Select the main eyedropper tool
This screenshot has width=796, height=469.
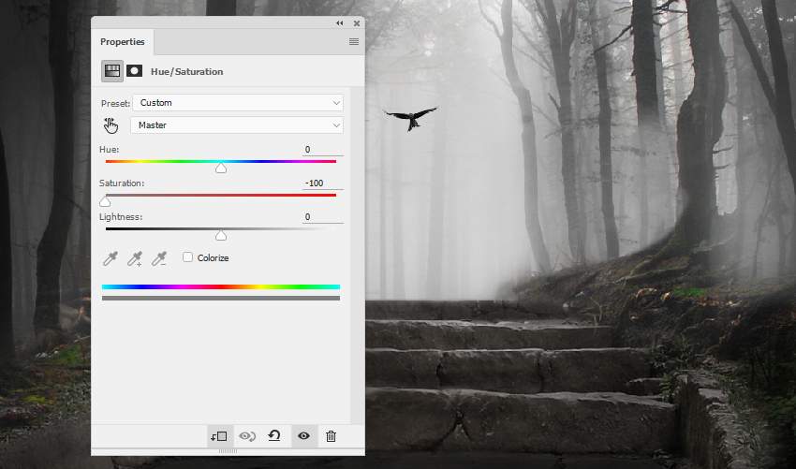pyautogui.click(x=111, y=257)
